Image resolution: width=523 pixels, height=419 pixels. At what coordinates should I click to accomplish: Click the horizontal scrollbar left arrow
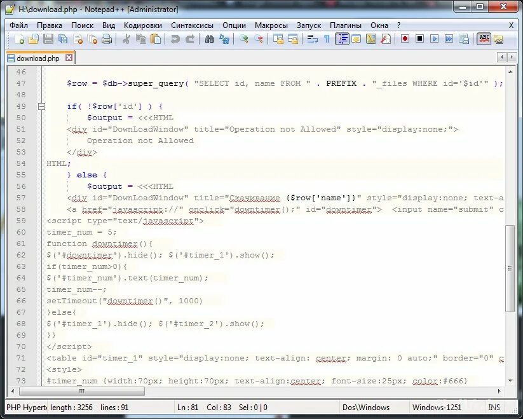[13, 391]
